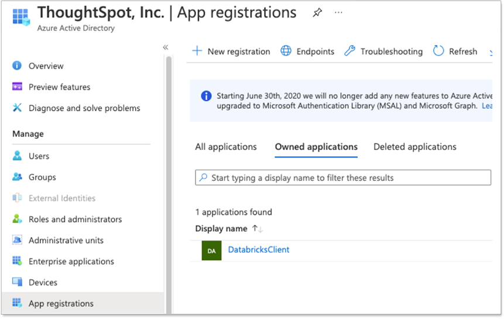
Task: Select the Owned applications tab
Action: (x=316, y=147)
